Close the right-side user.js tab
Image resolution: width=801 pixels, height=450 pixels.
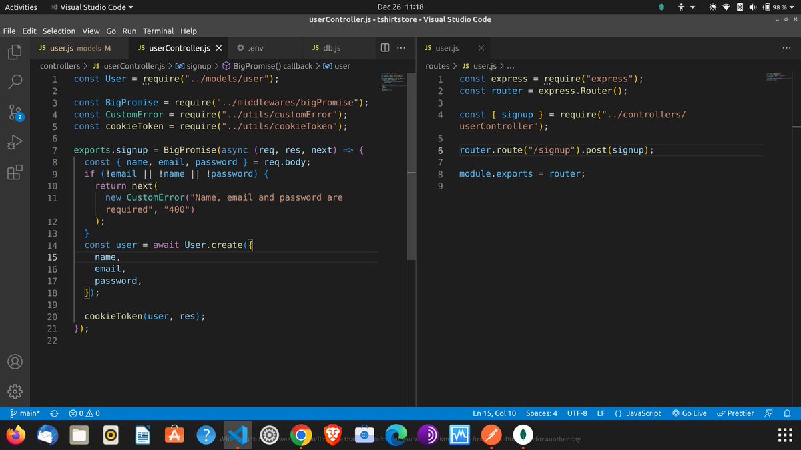click(x=481, y=48)
